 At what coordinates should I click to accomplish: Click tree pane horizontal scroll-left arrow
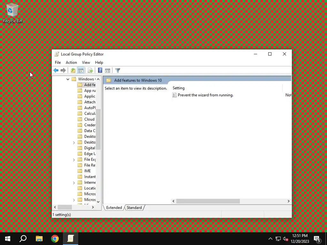pyautogui.click(x=55, y=207)
